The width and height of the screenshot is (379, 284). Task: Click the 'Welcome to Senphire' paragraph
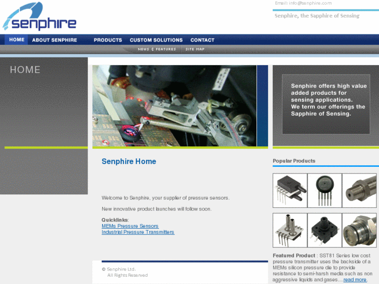point(166,197)
